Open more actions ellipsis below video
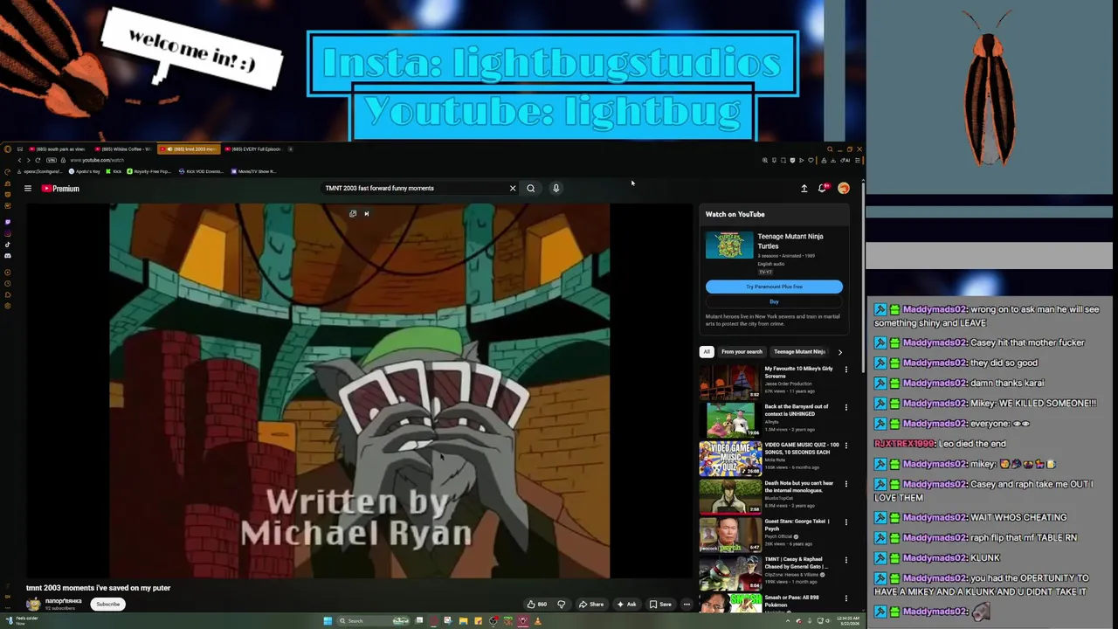The width and height of the screenshot is (1118, 629). (687, 604)
